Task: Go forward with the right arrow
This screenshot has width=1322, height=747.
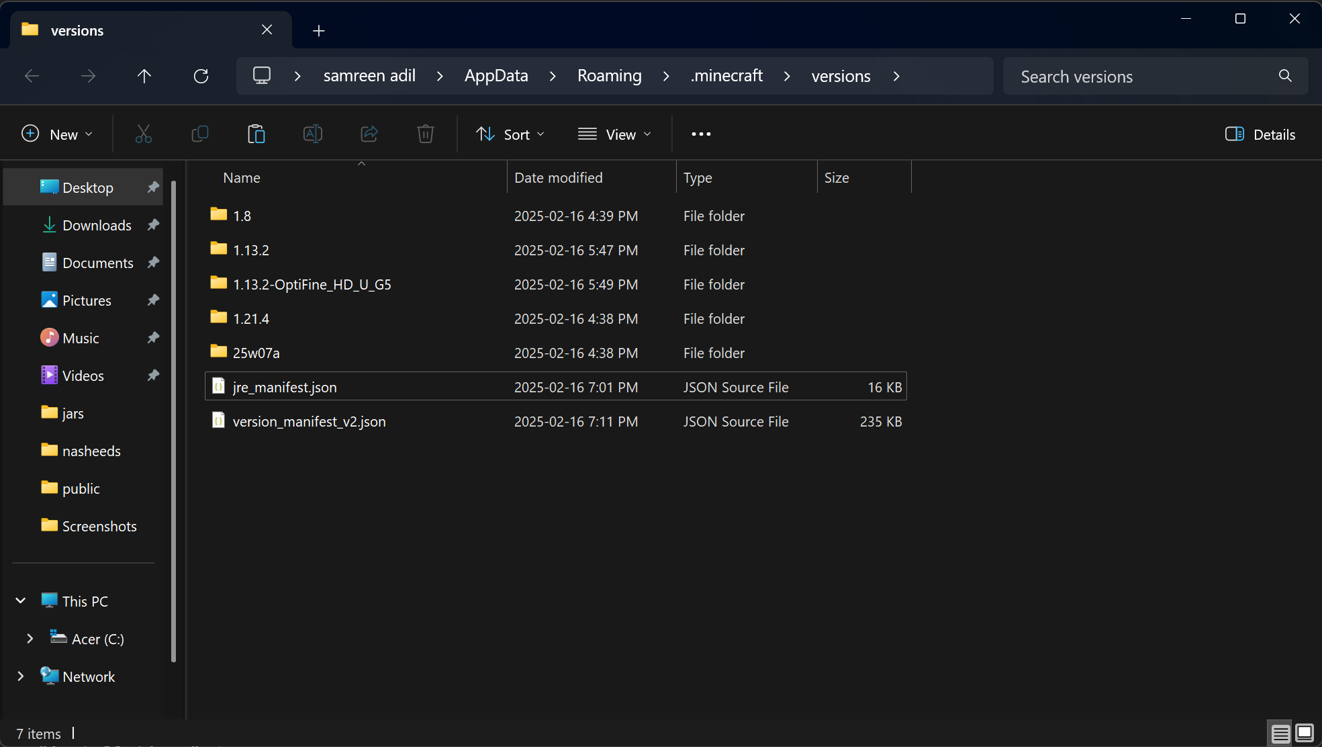Action: [x=88, y=76]
